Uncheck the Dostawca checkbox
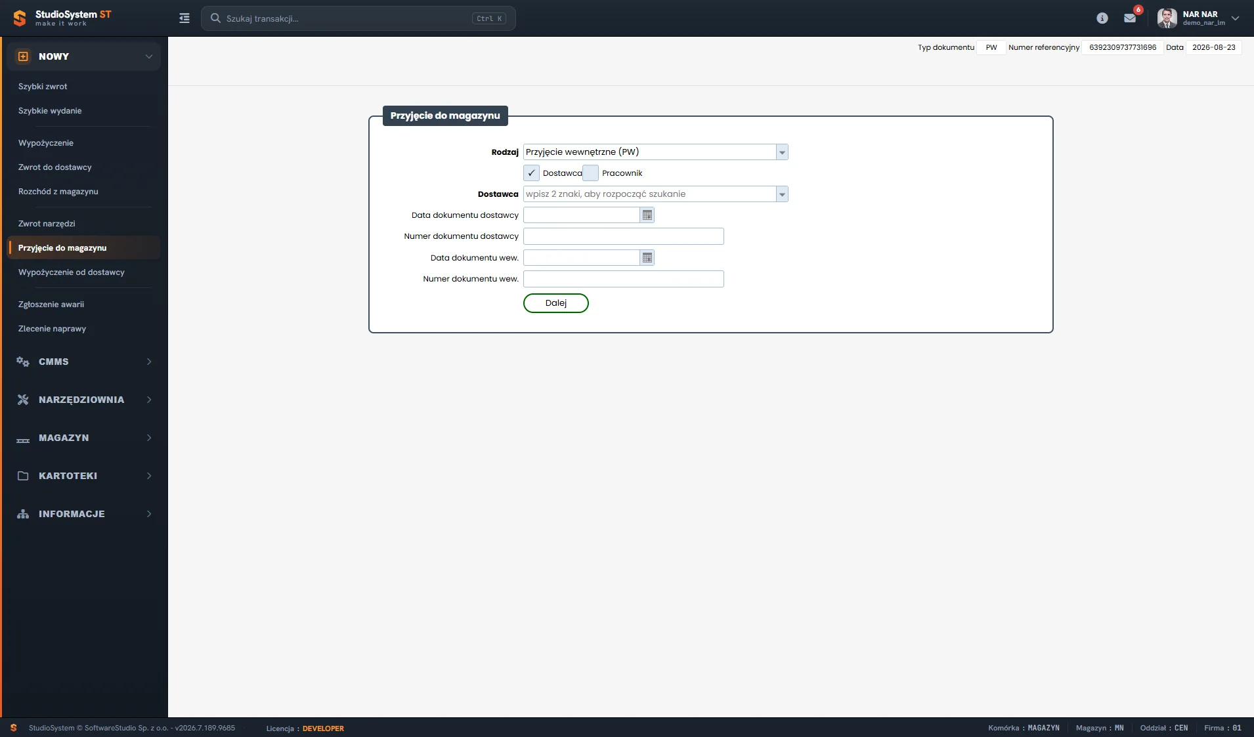The height and width of the screenshot is (737, 1254). click(x=531, y=173)
